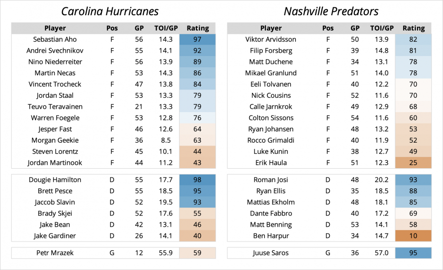Image resolution: width=443 pixels, height=270 pixels.
Task: Click the Nashville table TOI/GP column header
Action: 381,28
